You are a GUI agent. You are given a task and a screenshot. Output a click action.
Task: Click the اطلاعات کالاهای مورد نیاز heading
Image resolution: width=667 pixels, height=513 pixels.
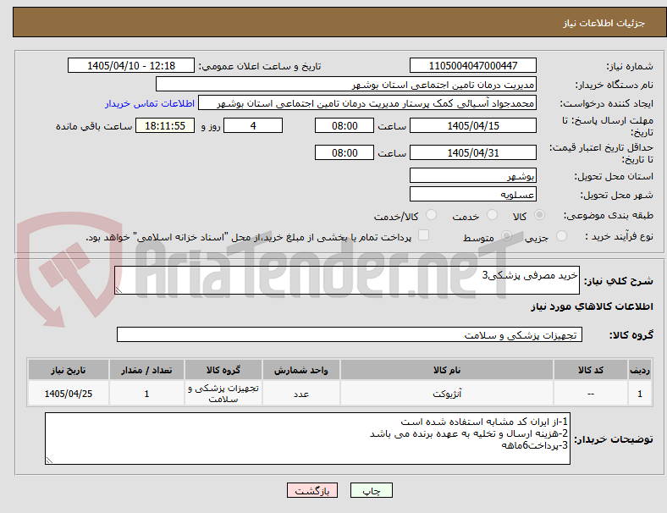pos(592,306)
